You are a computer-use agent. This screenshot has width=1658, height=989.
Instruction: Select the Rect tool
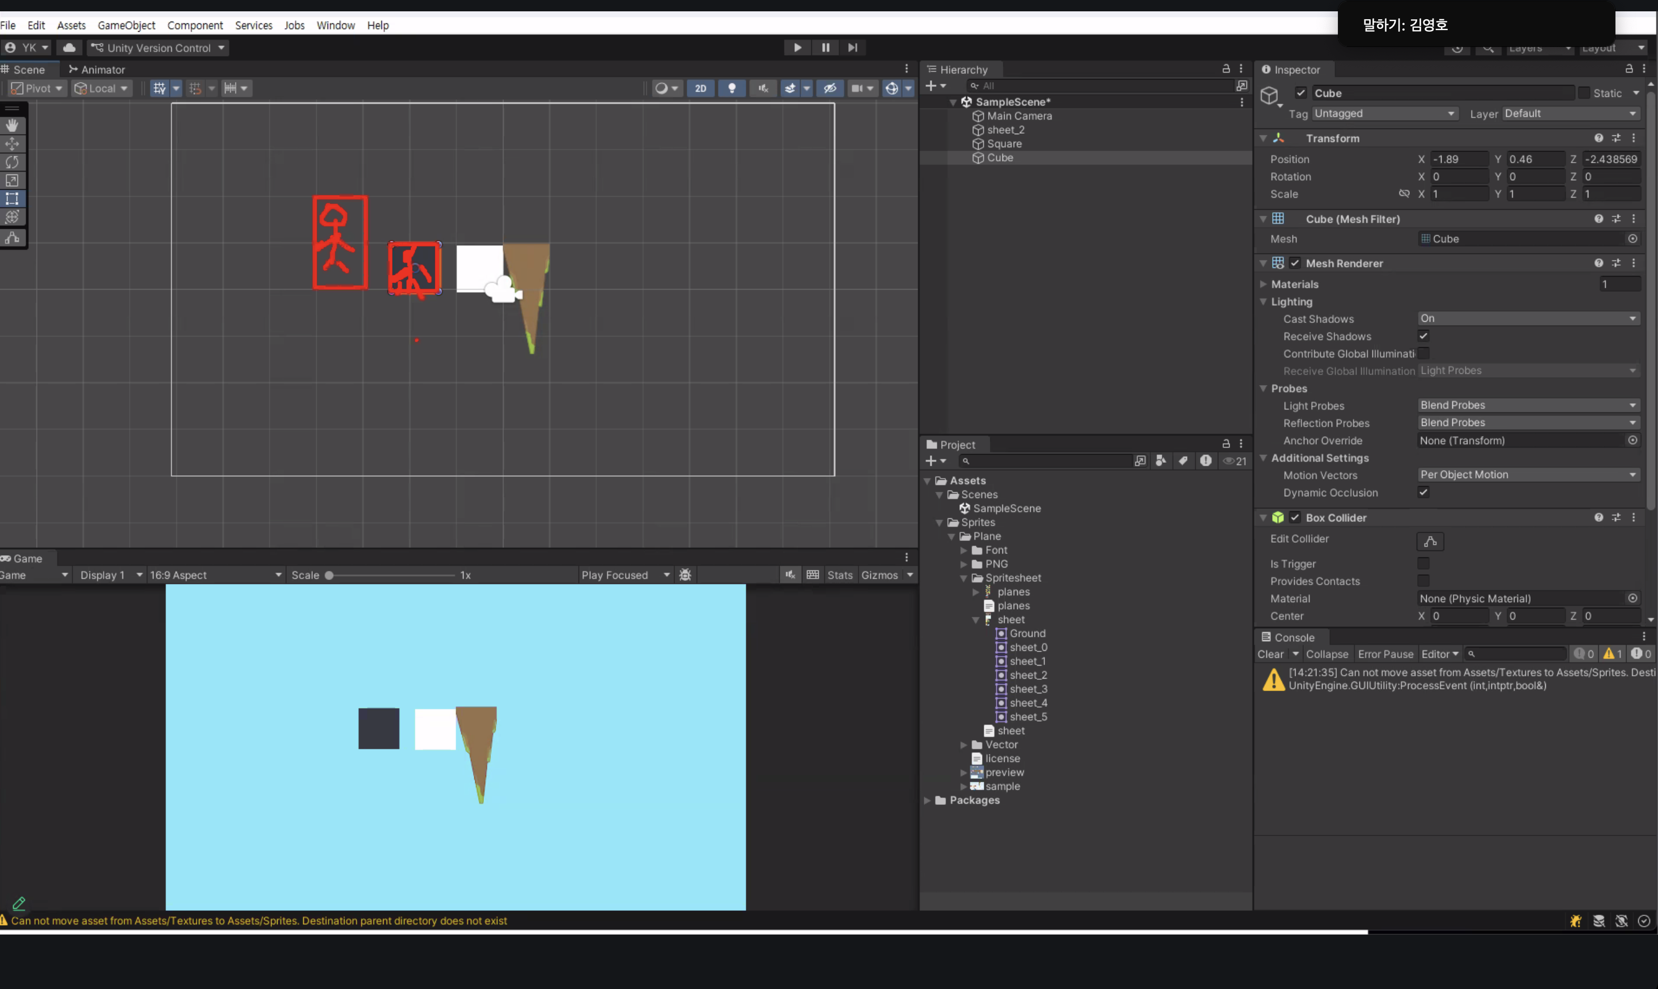coord(12,199)
